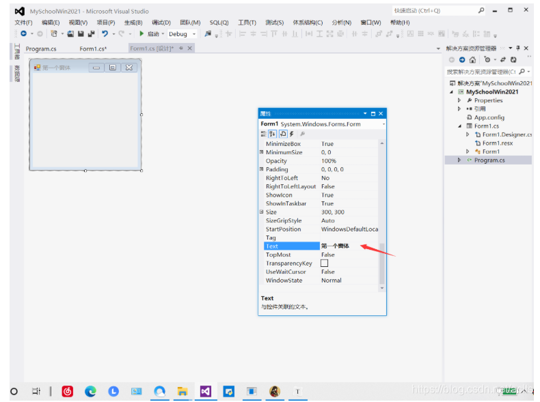
Task: Open Undo history dropdown arrow
Action: [113, 33]
